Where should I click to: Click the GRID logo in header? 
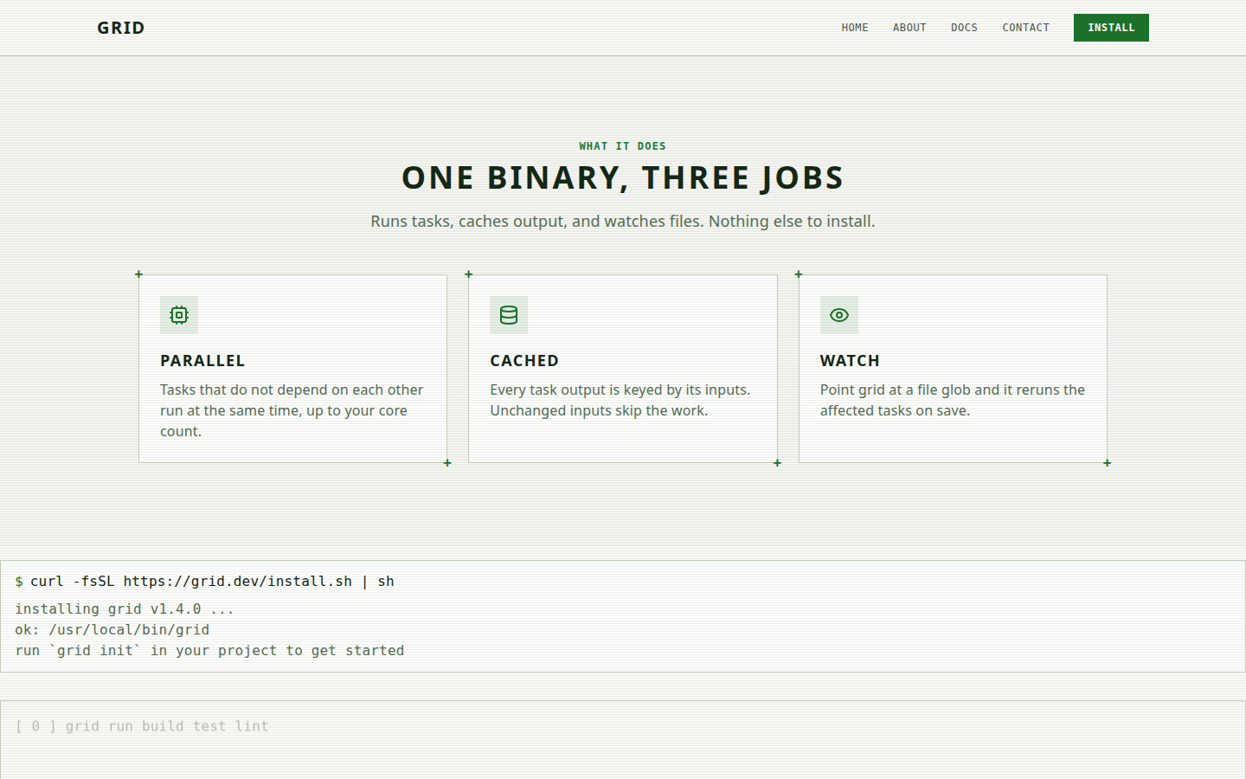(x=121, y=28)
